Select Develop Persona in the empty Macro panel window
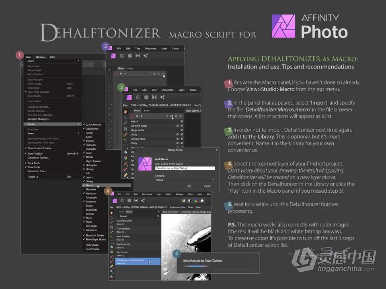Viewport: 386px width, 289px height. click(x=130, y=56)
